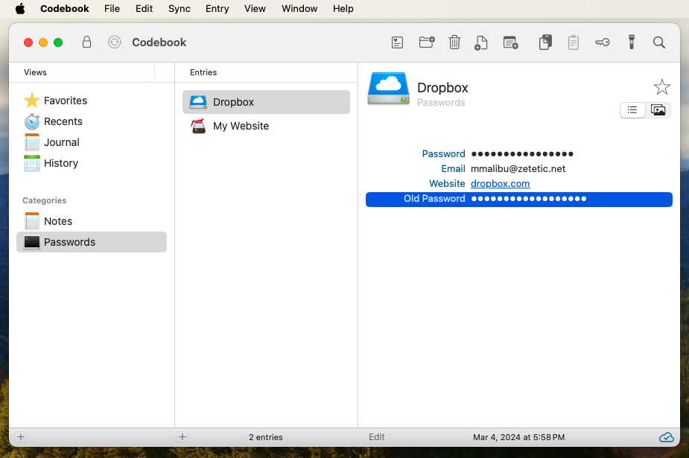The image size is (689, 458).
Task: Mark Dropbox as favorite with the star
Action: coord(661,87)
